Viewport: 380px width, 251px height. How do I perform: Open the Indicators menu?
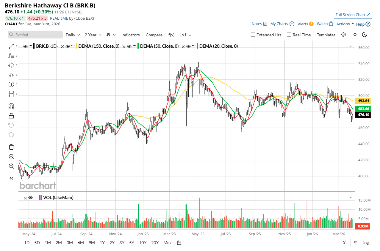130,35
